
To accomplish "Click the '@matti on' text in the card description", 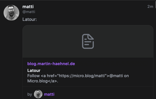I will coord(119,76).
